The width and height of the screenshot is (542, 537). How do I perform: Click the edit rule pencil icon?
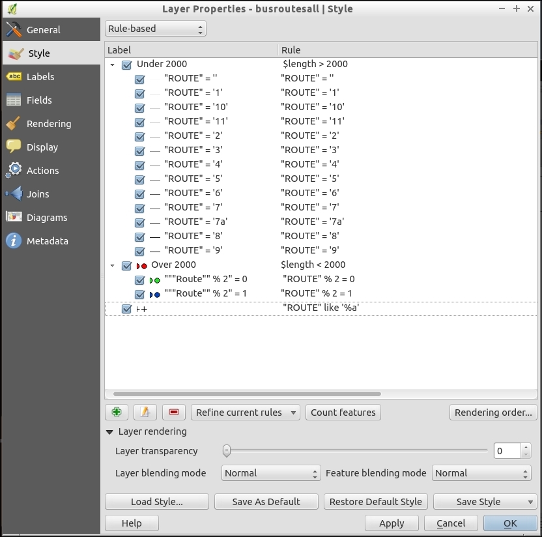145,412
